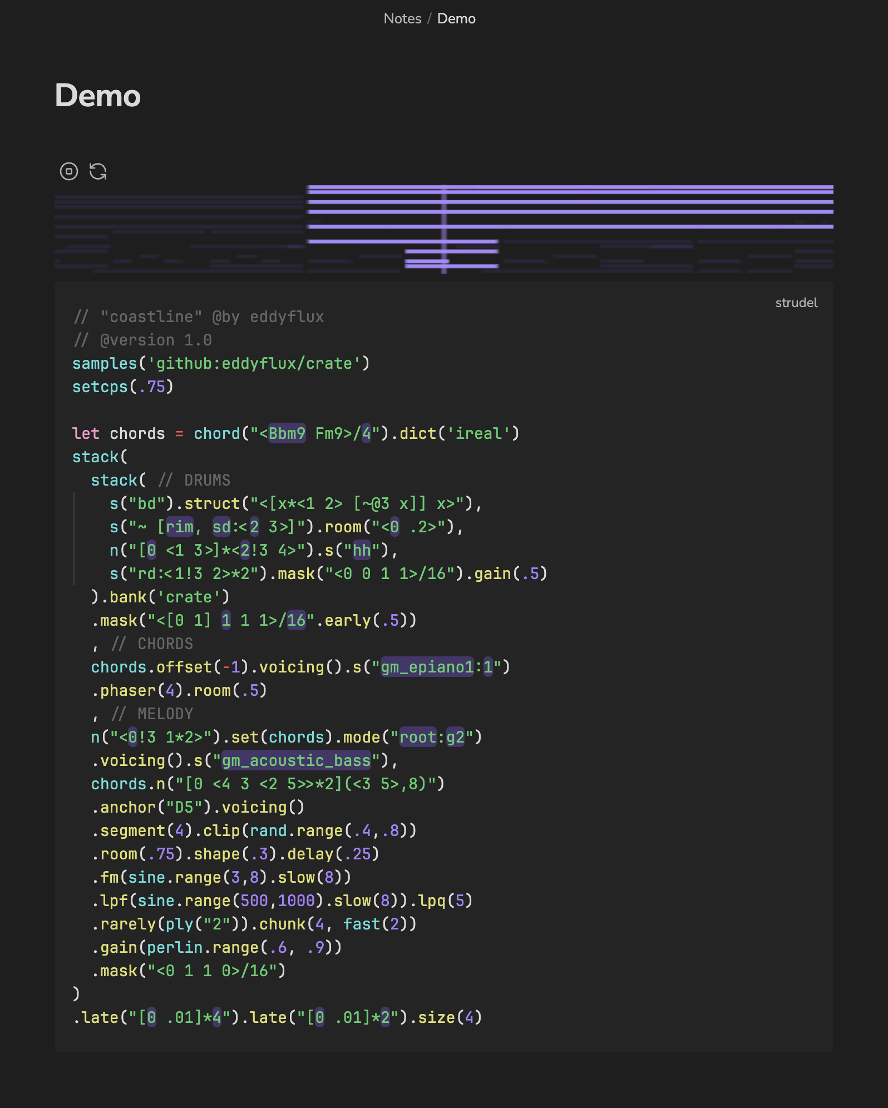The width and height of the screenshot is (888, 1108).
Task: Click the highlighted rim token
Action: coord(179,527)
